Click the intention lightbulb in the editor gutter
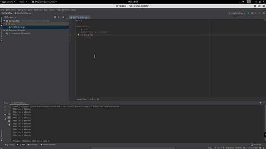The image size is (266, 149). point(79,35)
